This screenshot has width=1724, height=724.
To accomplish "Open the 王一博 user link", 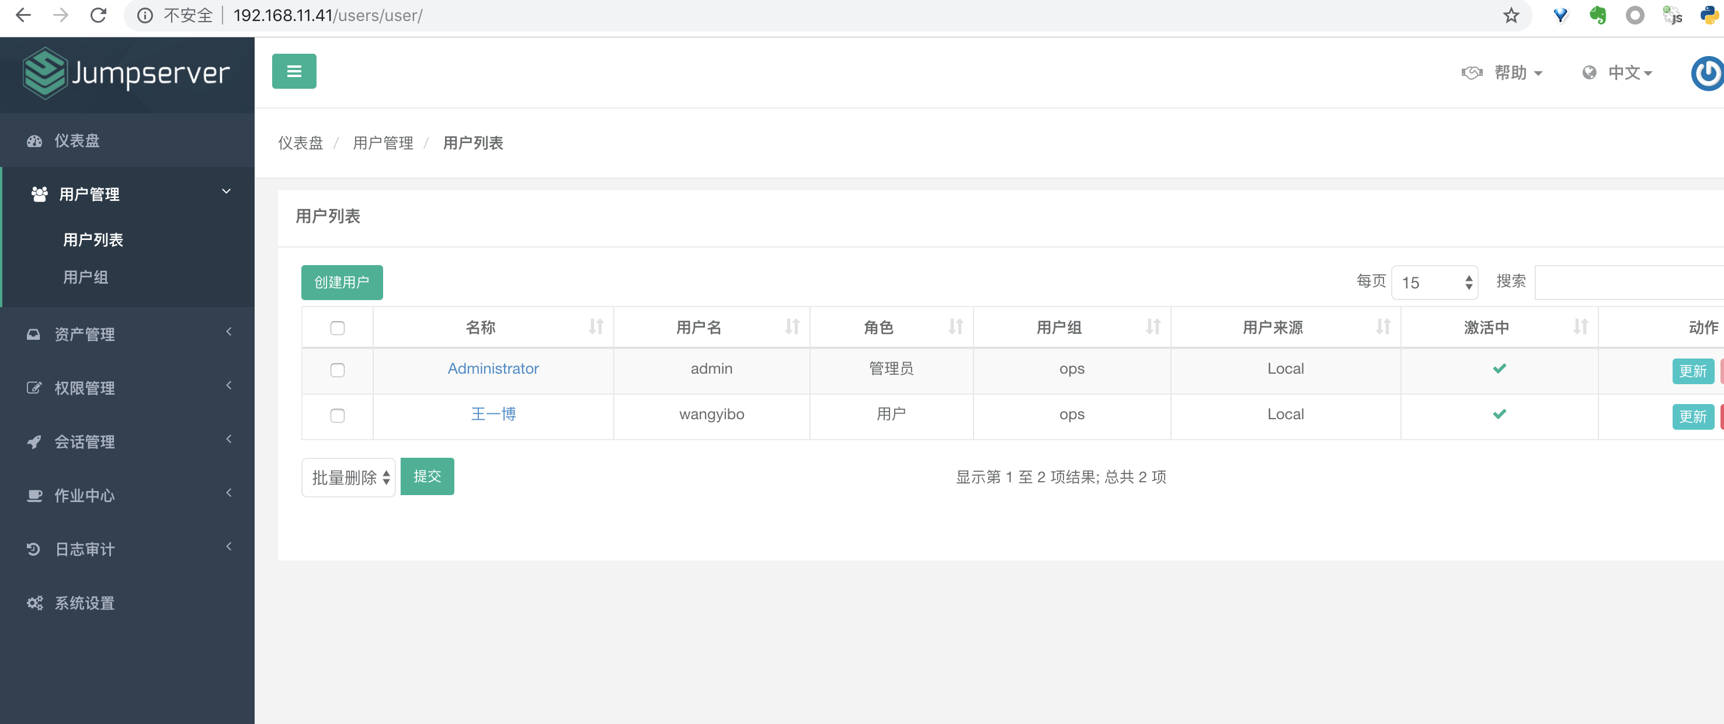I will coord(493,413).
